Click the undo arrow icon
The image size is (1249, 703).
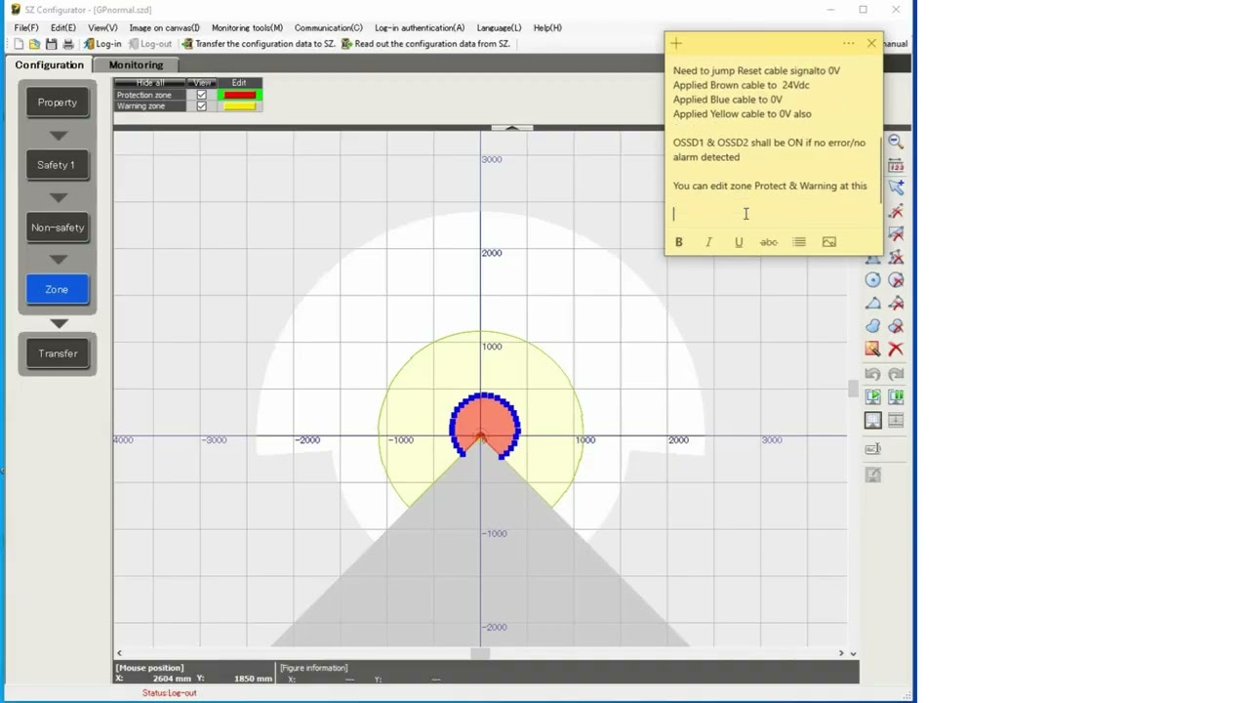pos(872,374)
